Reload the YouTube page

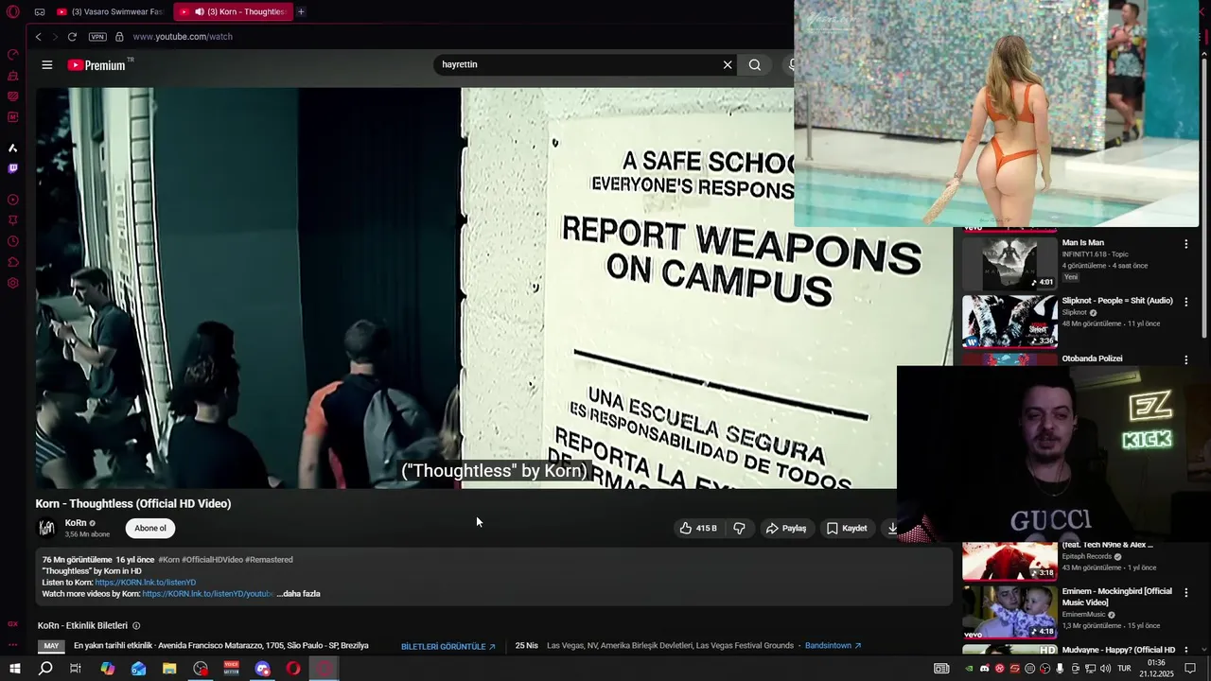(72, 37)
